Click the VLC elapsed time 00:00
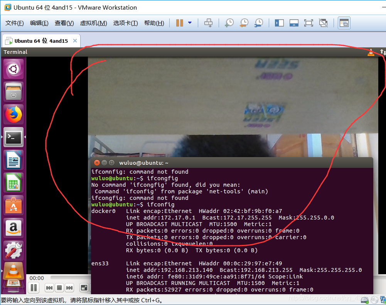This screenshot has width=386, height=305. [37, 278]
